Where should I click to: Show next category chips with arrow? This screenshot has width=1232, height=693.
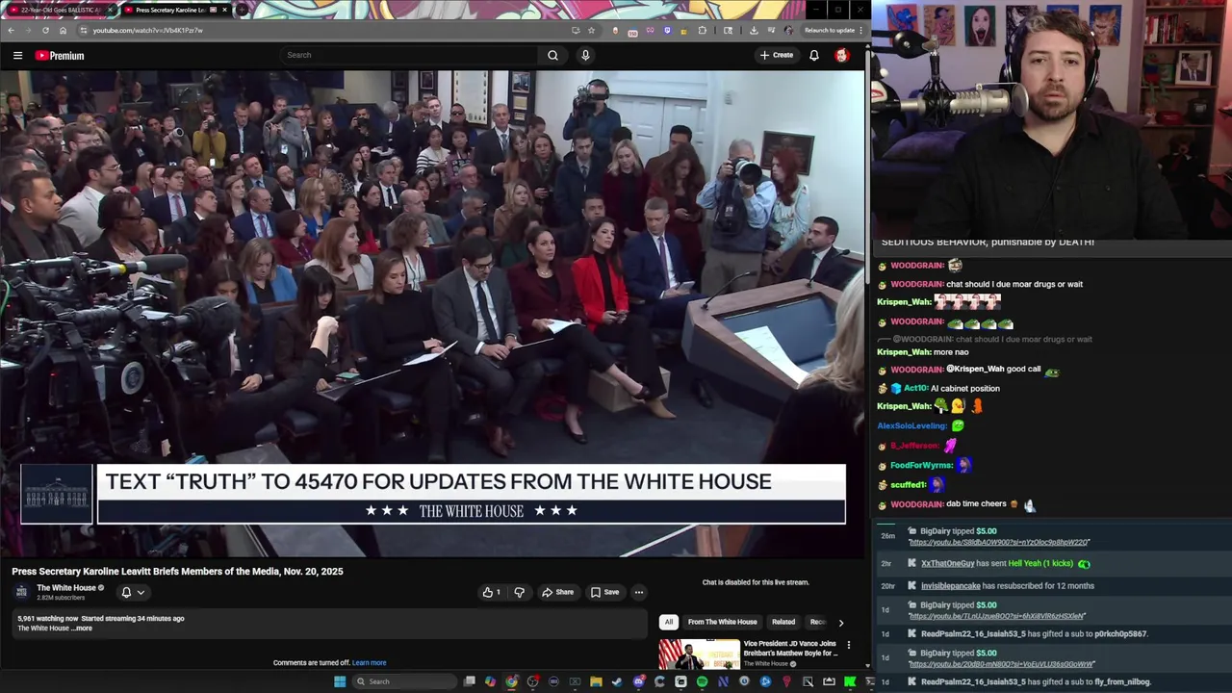[x=841, y=623]
